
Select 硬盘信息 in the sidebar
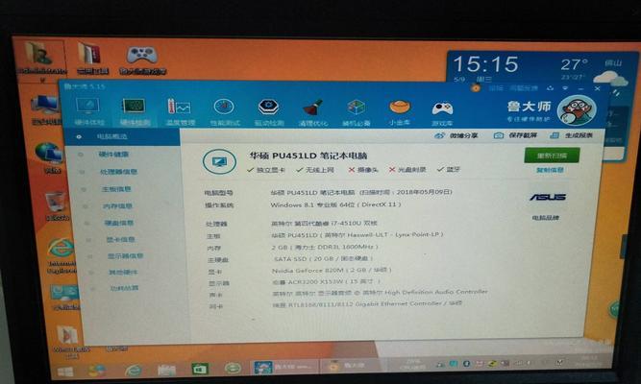(x=119, y=223)
